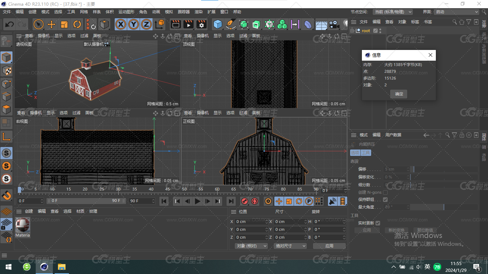The image size is (488, 274).
Task: Select the Scale tool in the top toolbar
Action: [x=64, y=24]
